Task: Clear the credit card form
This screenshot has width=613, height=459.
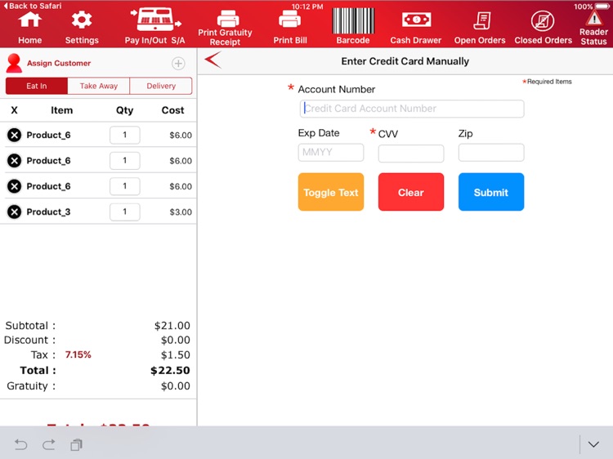Action: (x=411, y=192)
